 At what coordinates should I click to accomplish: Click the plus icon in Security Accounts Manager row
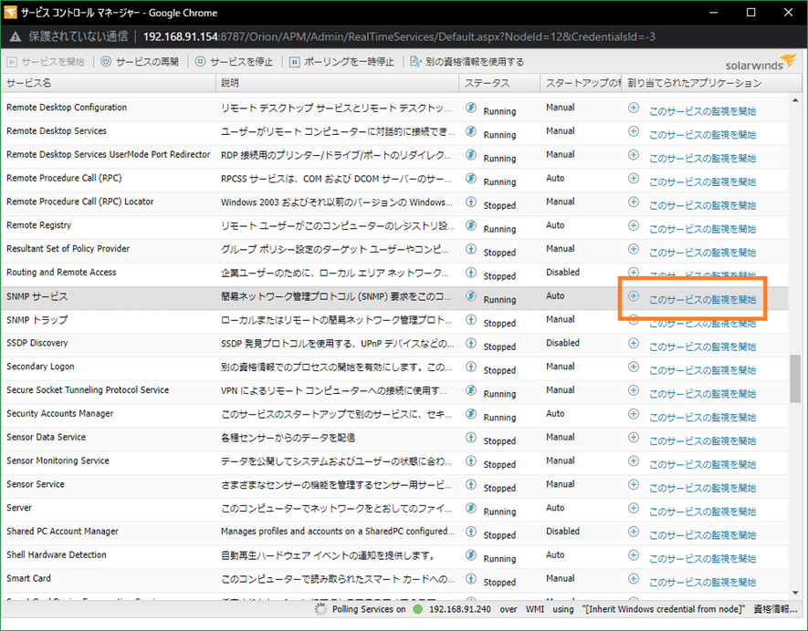(x=634, y=414)
